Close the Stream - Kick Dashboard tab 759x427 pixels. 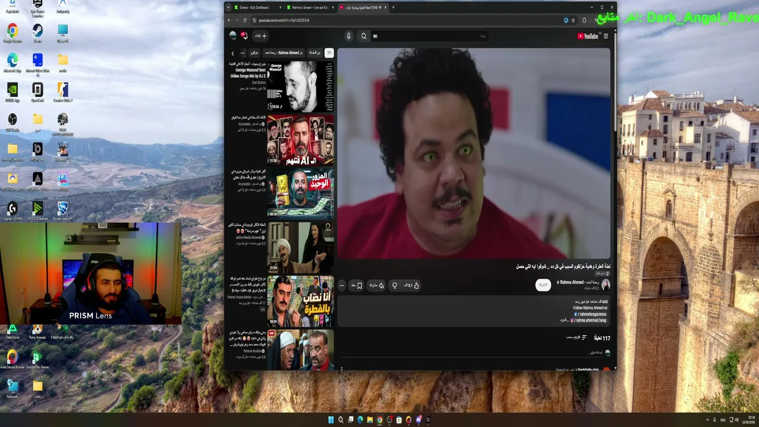pos(280,8)
